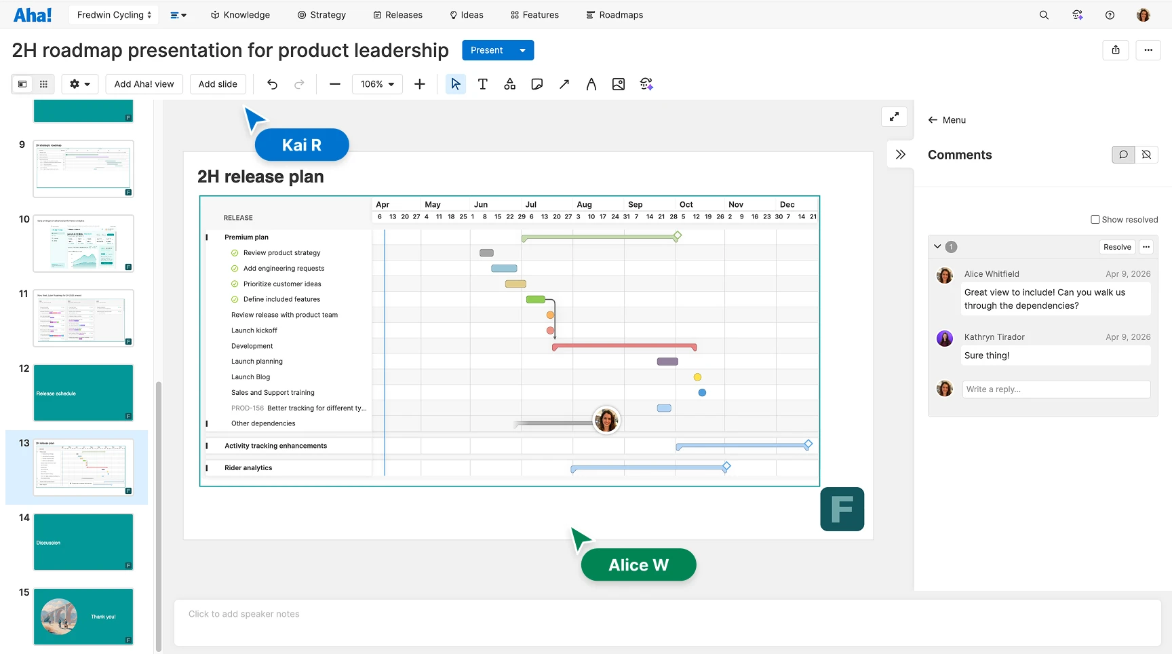
Task: Select slide 12 Release schedule thumbnail
Action: click(x=83, y=392)
